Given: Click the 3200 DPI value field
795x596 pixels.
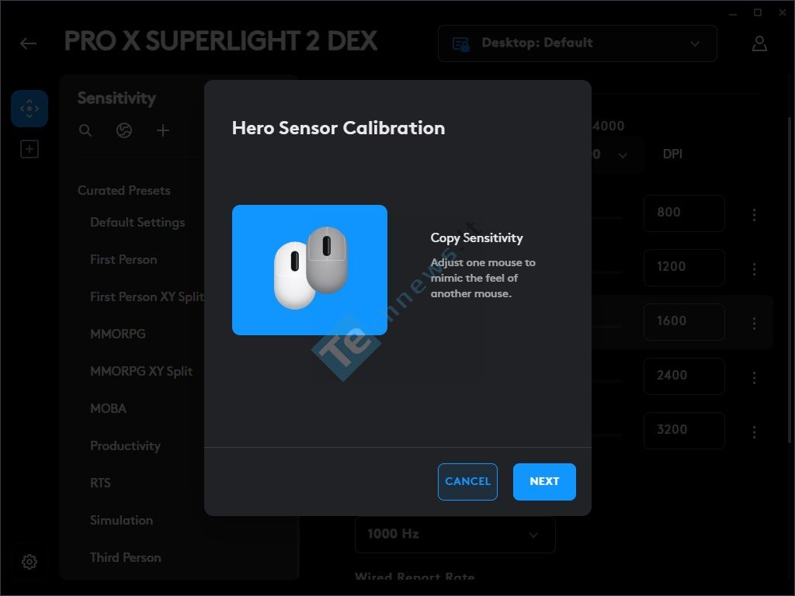Looking at the screenshot, I should pos(684,430).
